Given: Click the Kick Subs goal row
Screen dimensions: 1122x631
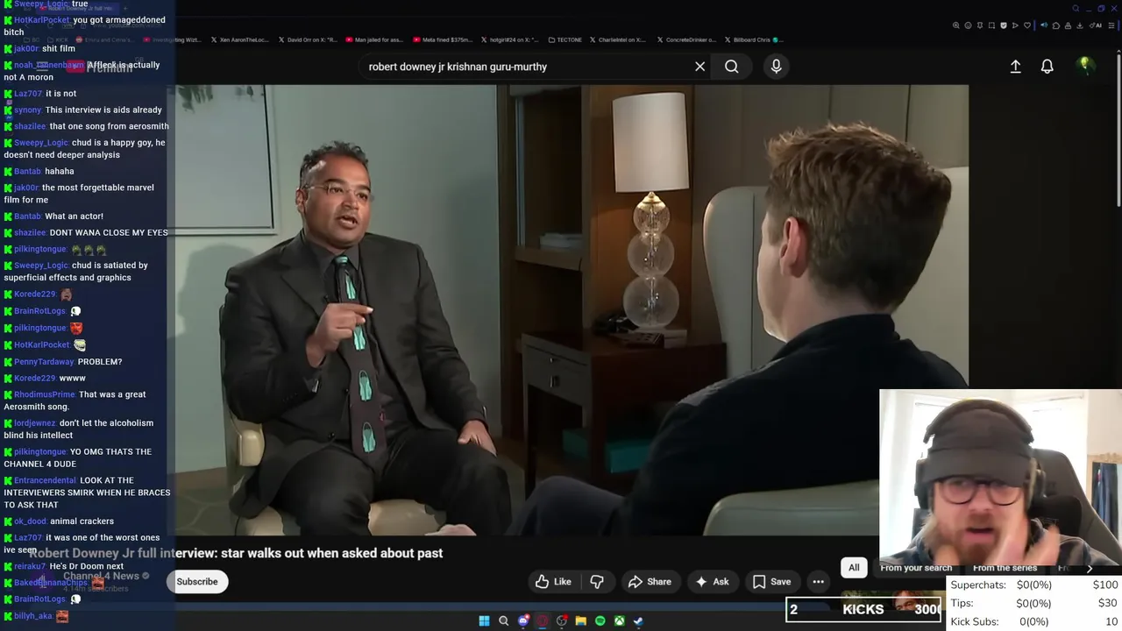Looking at the screenshot, I should tap(1034, 621).
